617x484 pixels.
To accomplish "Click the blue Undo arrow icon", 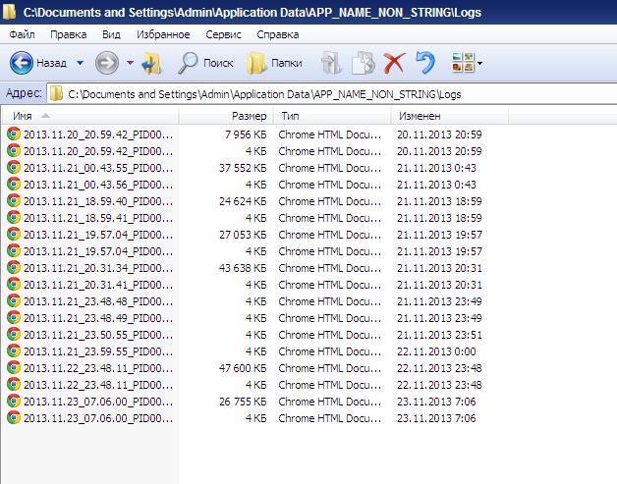I will (x=425, y=63).
